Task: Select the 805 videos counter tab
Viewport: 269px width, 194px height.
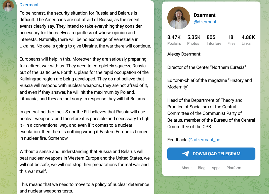Action: pos(214,40)
